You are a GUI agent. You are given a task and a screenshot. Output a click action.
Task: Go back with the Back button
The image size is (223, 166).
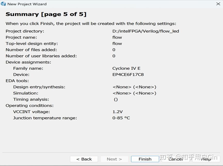click(84, 159)
